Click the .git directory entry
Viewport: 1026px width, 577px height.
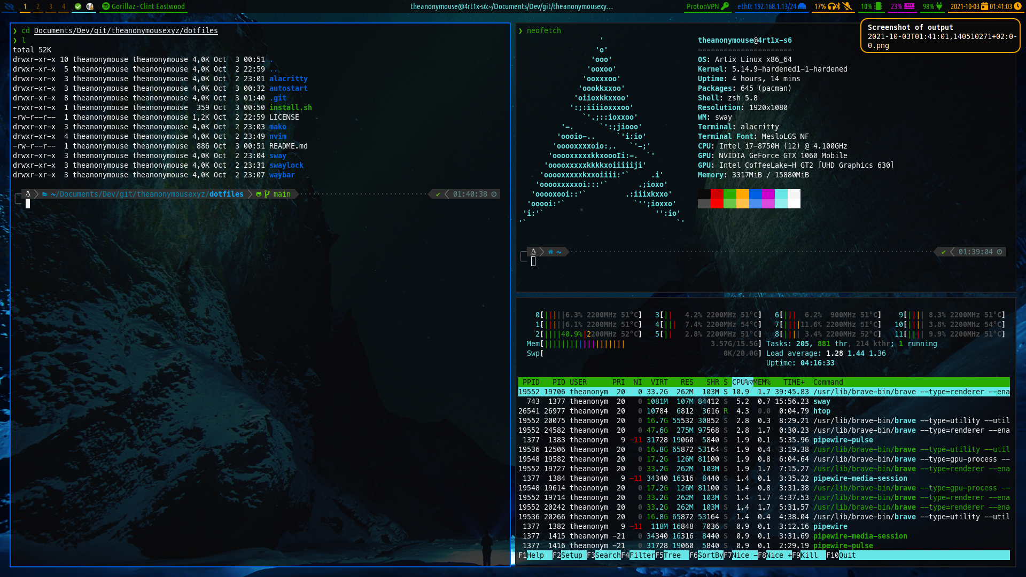click(278, 98)
